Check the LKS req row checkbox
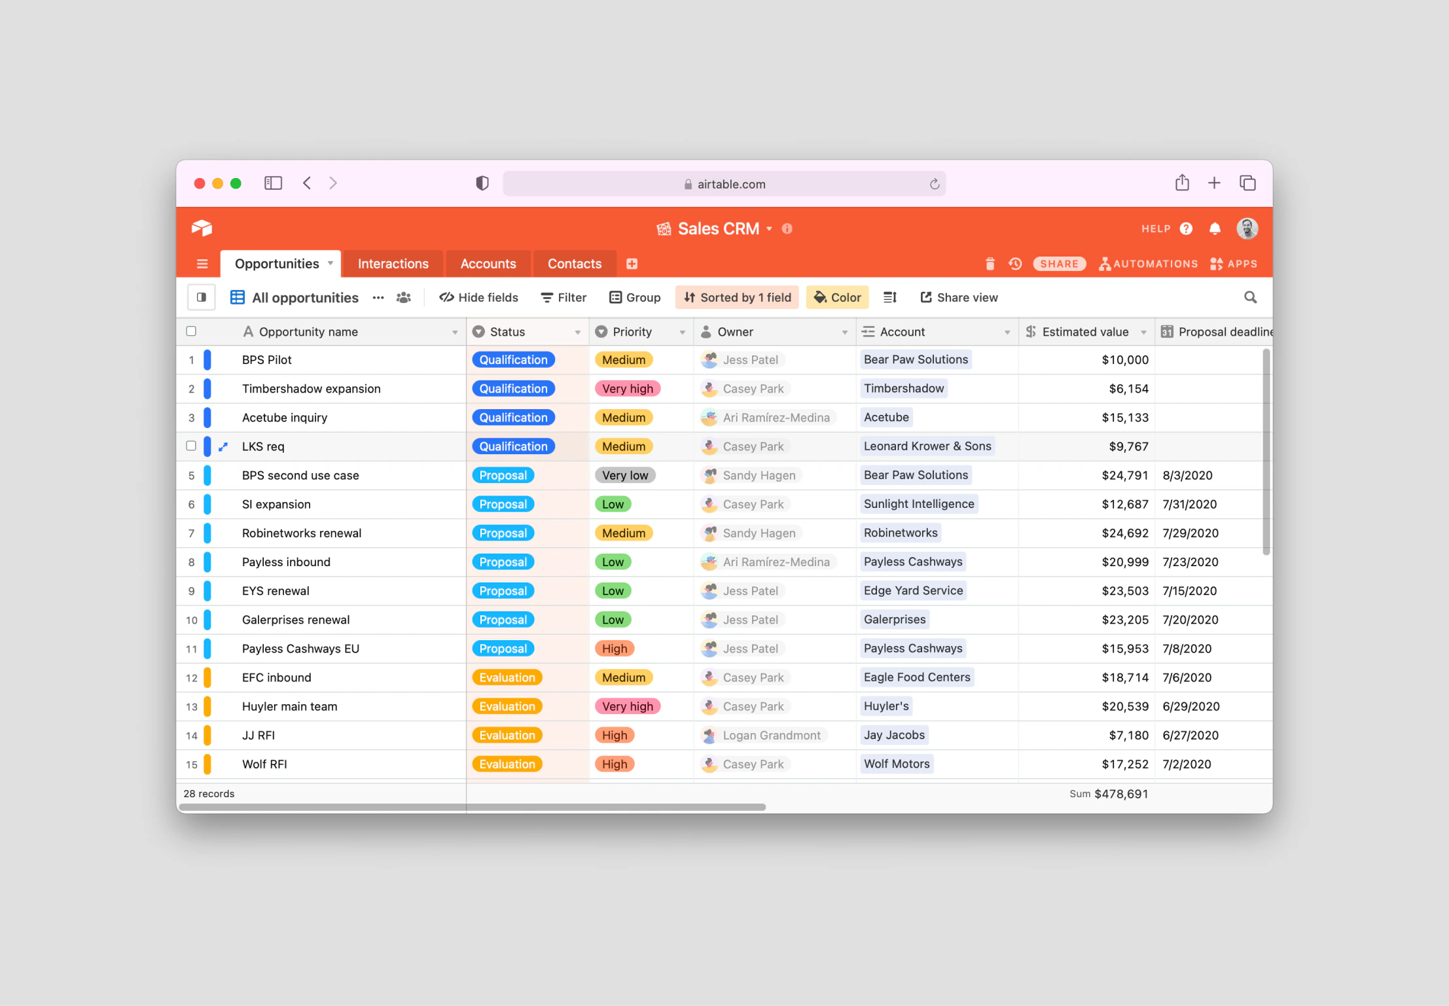 click(191, 446)
